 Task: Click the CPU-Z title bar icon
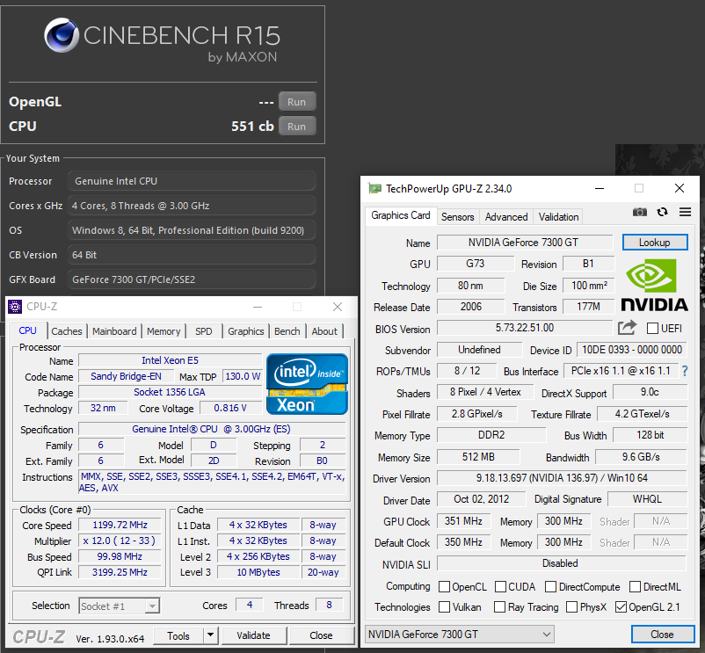[x=15, y=307]
